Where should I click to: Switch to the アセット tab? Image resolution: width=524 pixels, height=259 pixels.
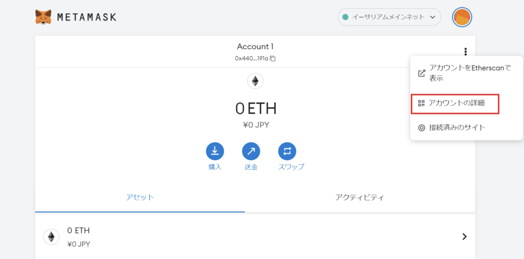pos(140,197)
